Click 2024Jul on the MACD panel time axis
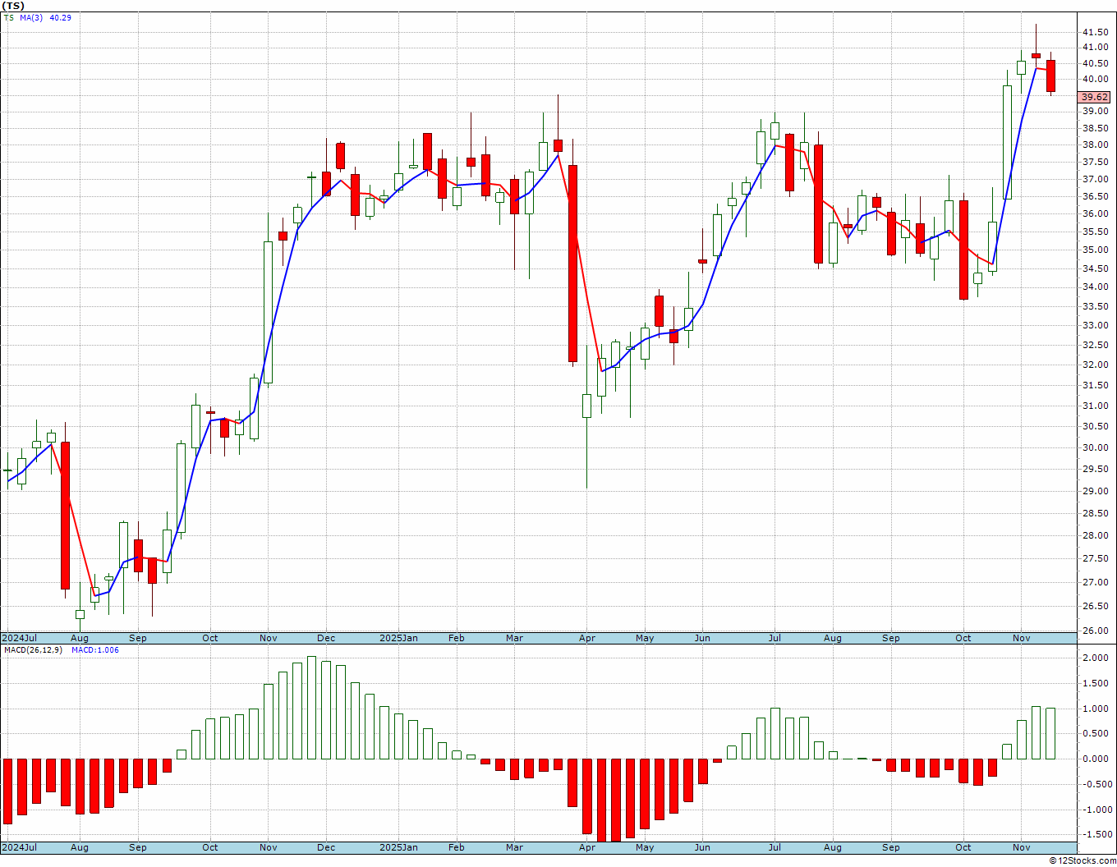This screenshot has height=867, width=1117. coord(20,847)
